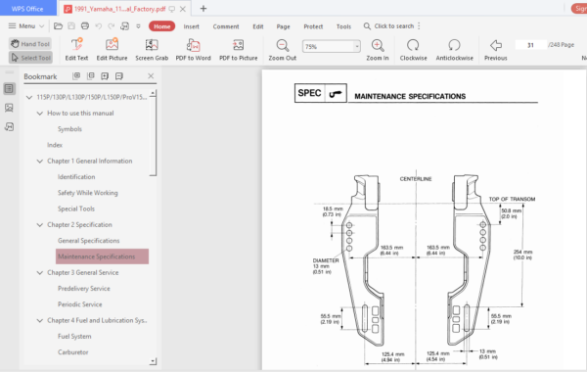
Task: Open the thumbnail sidebar panel icon
Action: [x=10, y=108]
